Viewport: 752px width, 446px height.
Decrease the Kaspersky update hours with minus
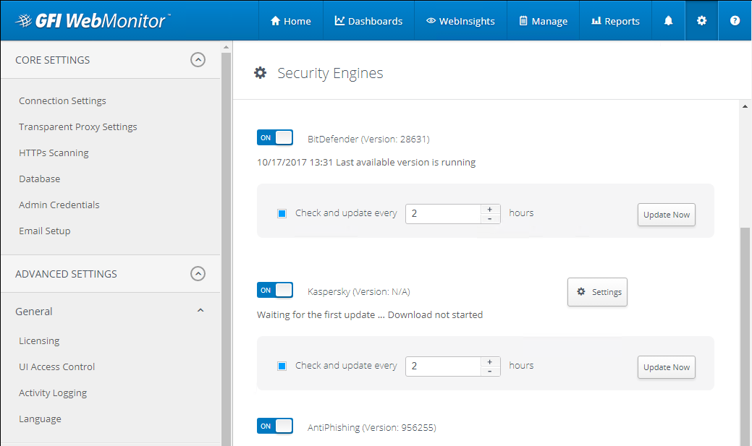click(x=490, y=371)
